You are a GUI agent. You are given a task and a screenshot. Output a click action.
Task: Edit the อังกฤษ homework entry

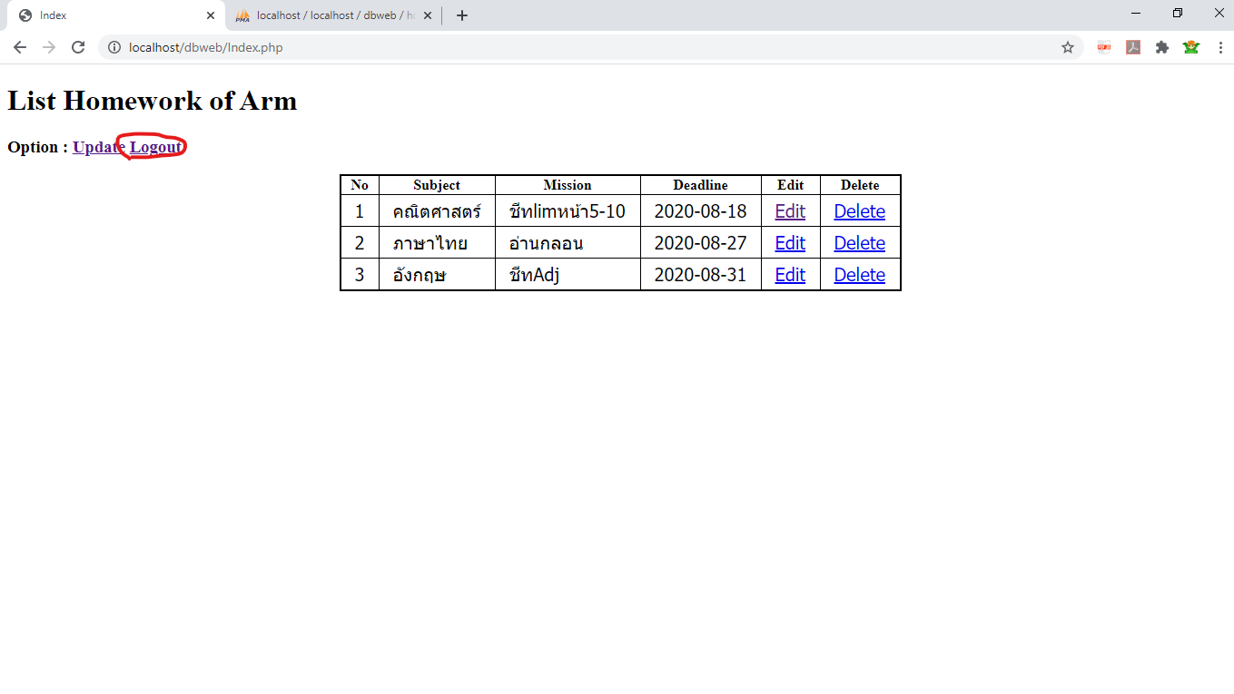[789, 274]
